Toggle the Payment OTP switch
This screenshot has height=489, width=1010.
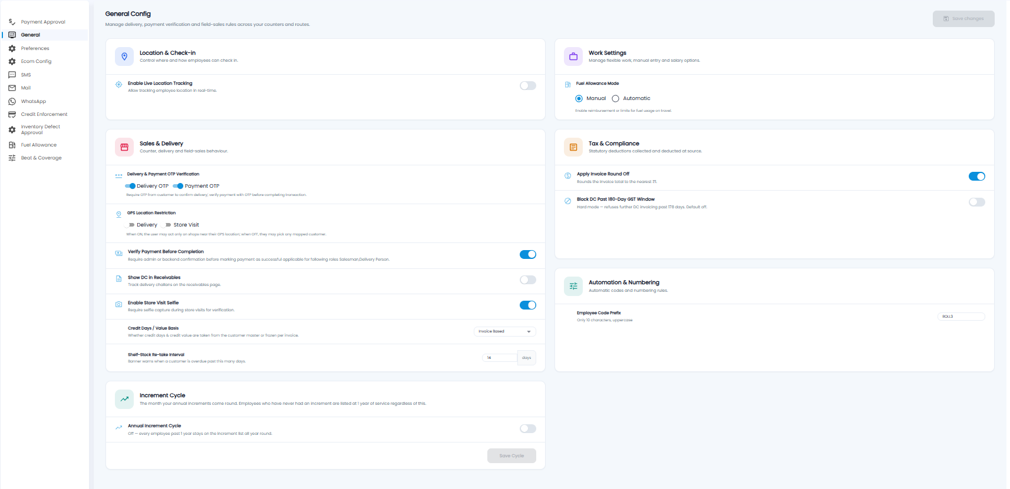pyautogui.click(x=179, y=186)
